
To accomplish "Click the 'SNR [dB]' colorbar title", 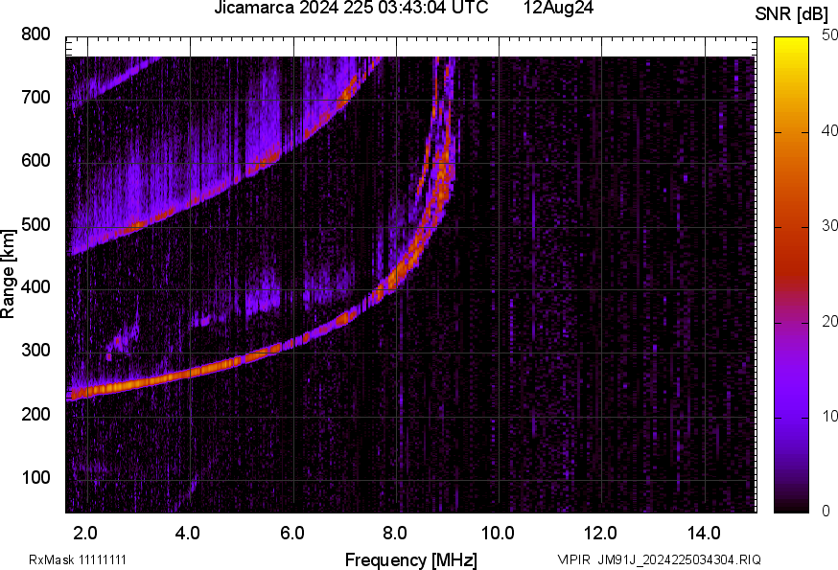I will [792, 14].
